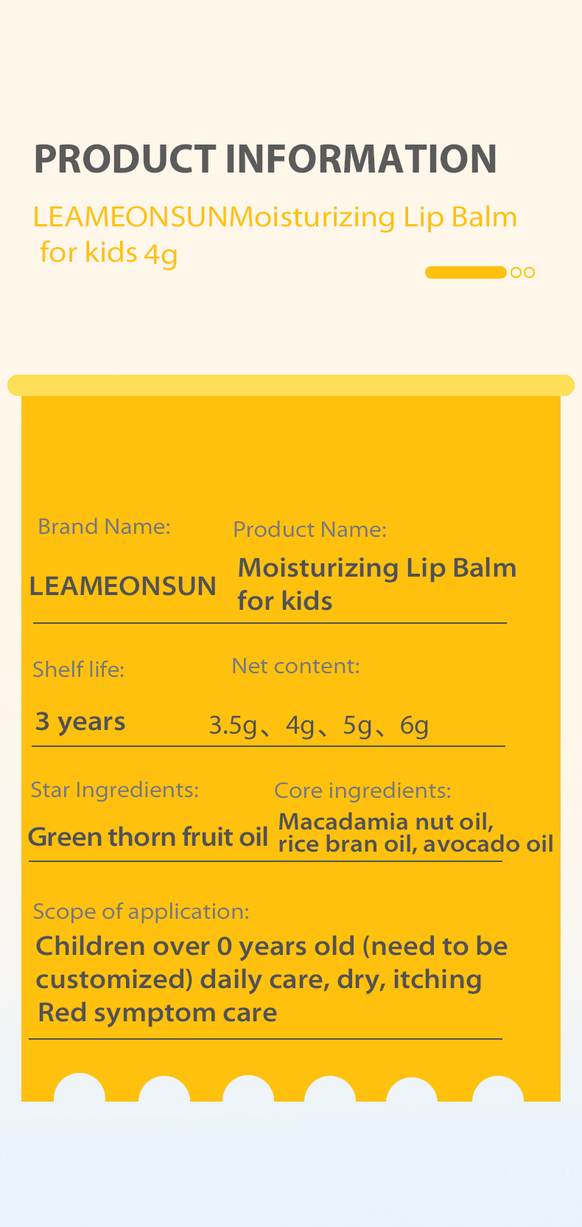Select the 3.5g, 4g, 5g, 6g sizes text
The height and width of the screenshot is (1227, 582).
(x=318, y=726)
